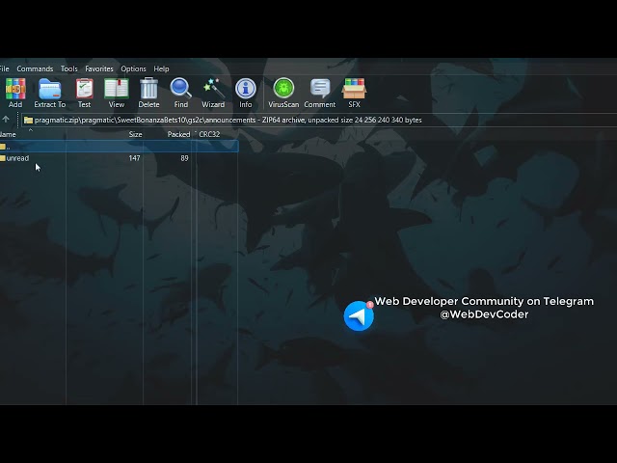Click the Delete trash can icon
617x463 pixels.
[x=148, y=93]
